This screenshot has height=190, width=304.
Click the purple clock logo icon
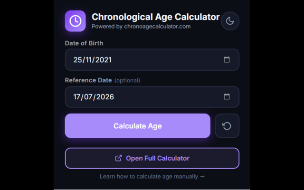(75, 21)
